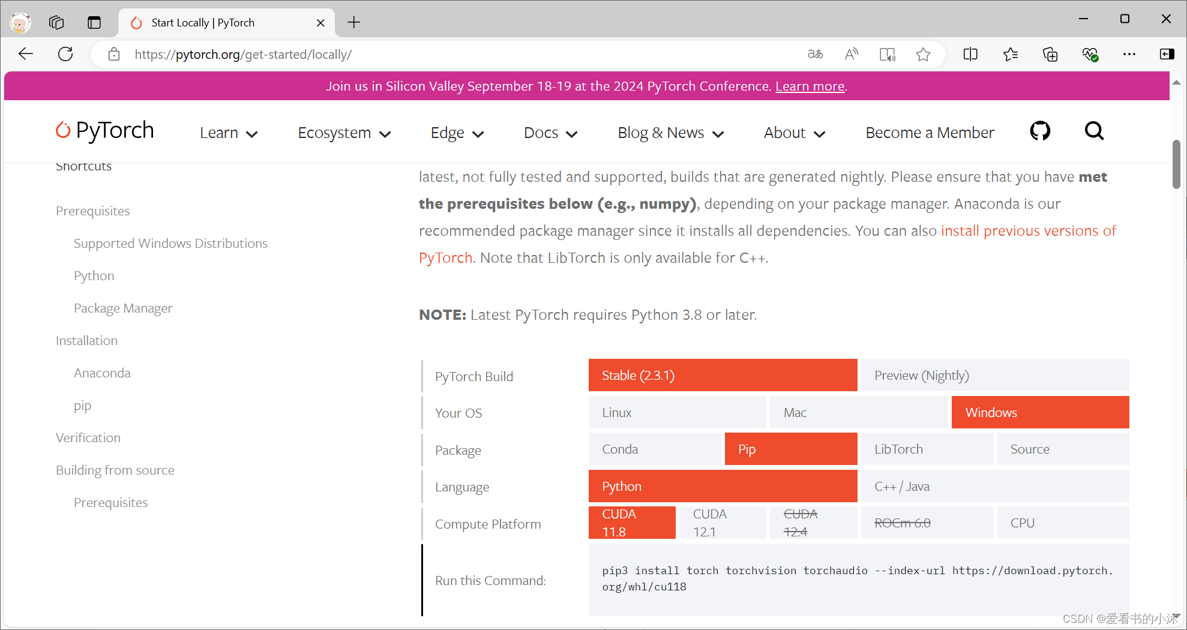Jump to Verification section

click(x=88, y=438)
